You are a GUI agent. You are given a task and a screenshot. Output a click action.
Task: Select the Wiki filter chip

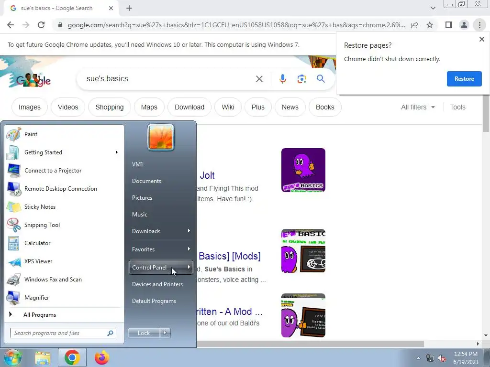(x=228, y=107)
